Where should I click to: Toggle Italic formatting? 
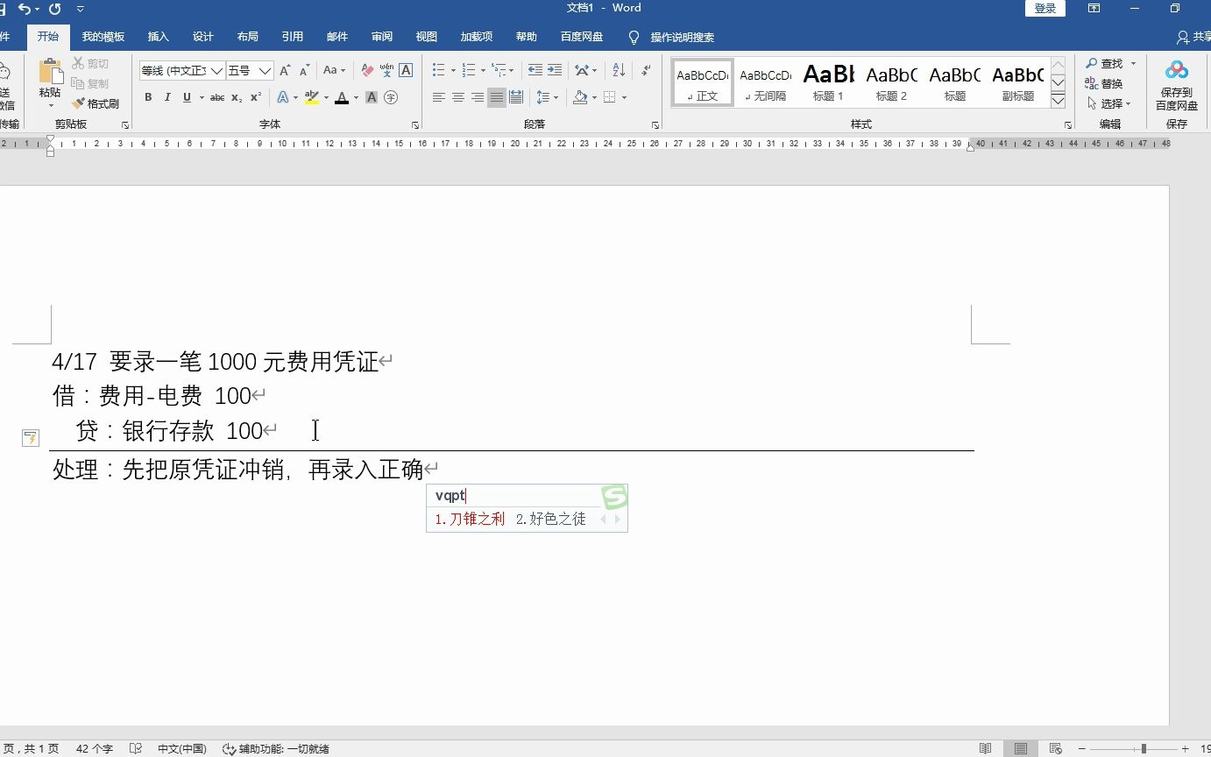point(167,97)
